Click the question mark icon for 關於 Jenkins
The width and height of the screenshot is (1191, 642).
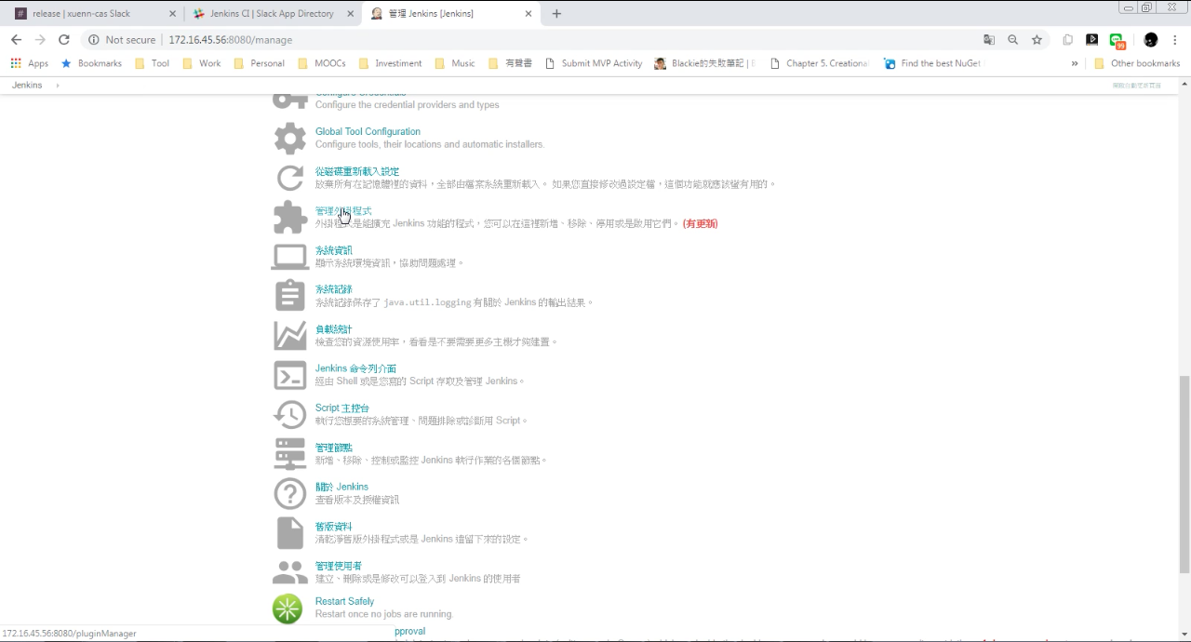(x=289, y=493)
